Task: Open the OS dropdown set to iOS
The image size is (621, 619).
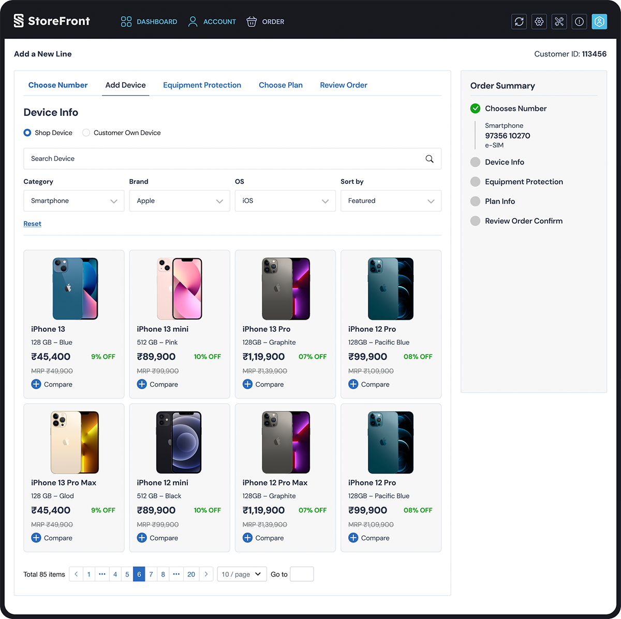Action: pyautogui.click(x=285, y=201)
